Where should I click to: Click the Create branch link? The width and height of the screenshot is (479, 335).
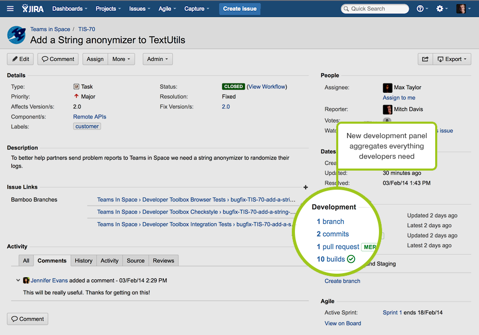pos(342,281)
